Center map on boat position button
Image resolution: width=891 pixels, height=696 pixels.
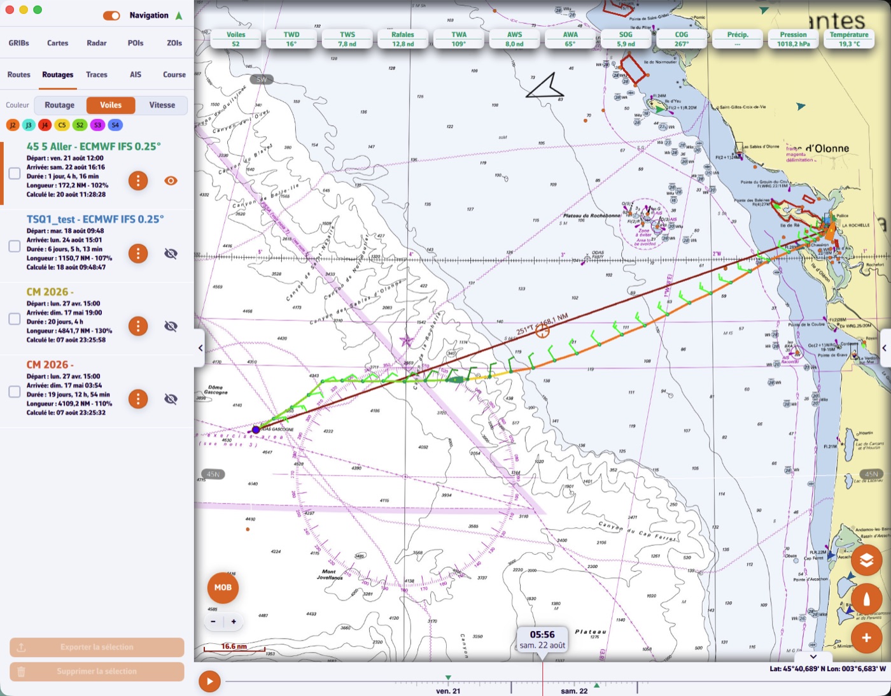tap(866, 599)
